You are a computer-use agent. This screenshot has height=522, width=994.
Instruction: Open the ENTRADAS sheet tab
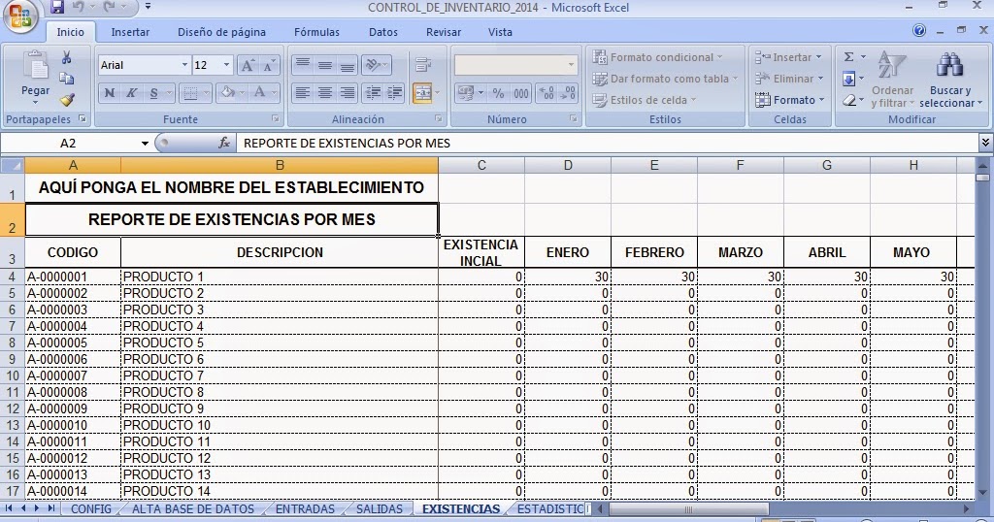(305, 508)
